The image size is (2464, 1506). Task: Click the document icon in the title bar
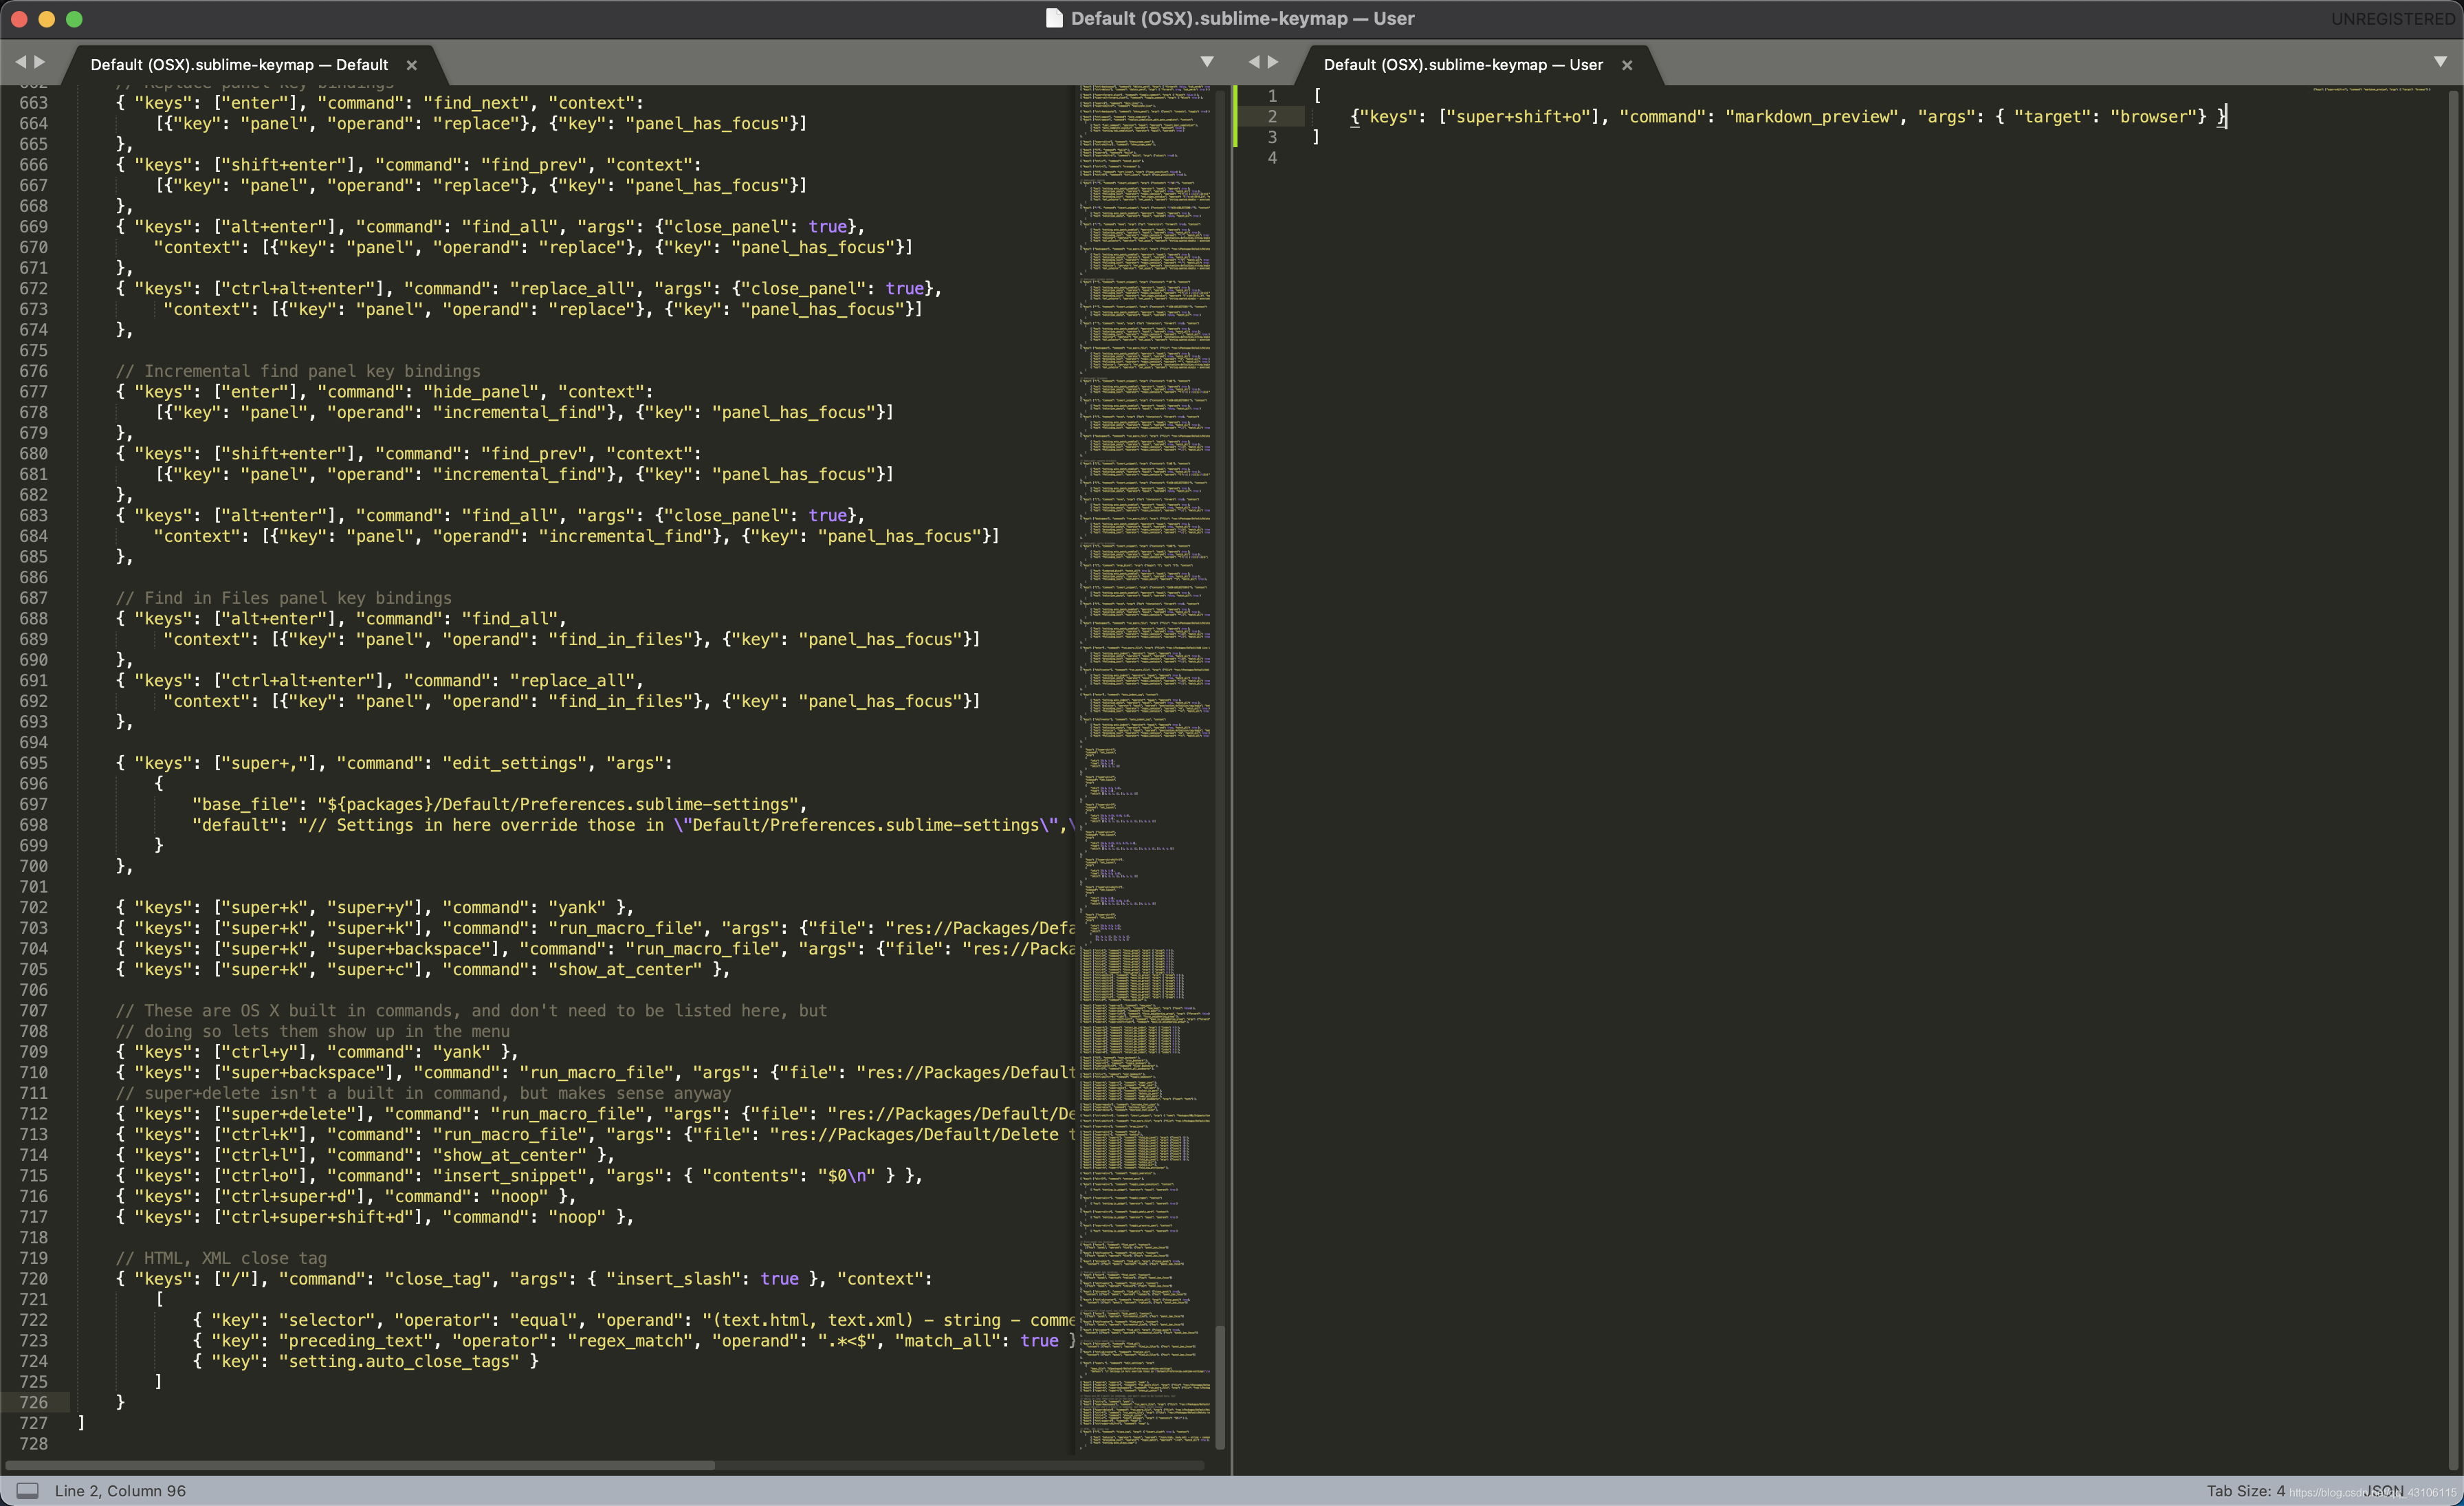point(1054,18)
